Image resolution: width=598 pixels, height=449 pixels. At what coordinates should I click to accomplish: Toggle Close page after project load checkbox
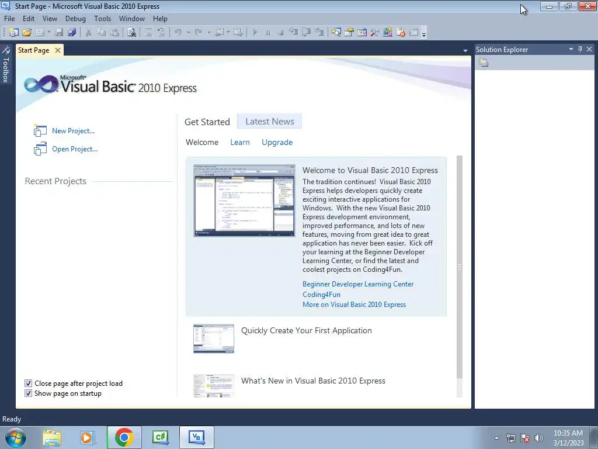click(x=28, y=384)
